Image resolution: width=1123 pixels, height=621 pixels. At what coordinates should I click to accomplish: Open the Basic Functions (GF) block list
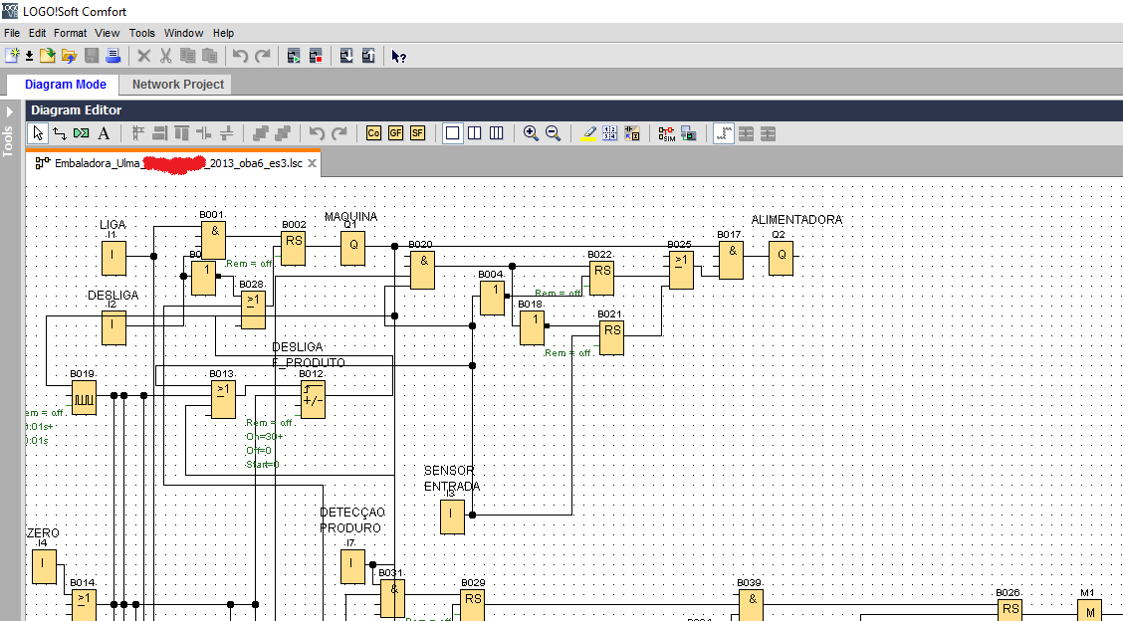click(395, 133)
